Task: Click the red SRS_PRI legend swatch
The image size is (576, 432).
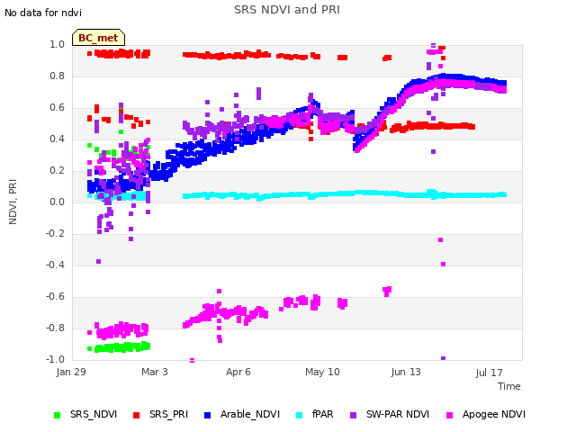Action: pos(136,415)
